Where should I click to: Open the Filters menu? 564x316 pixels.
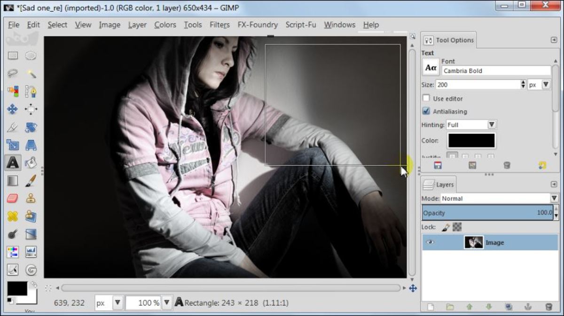tap(219, 25)
